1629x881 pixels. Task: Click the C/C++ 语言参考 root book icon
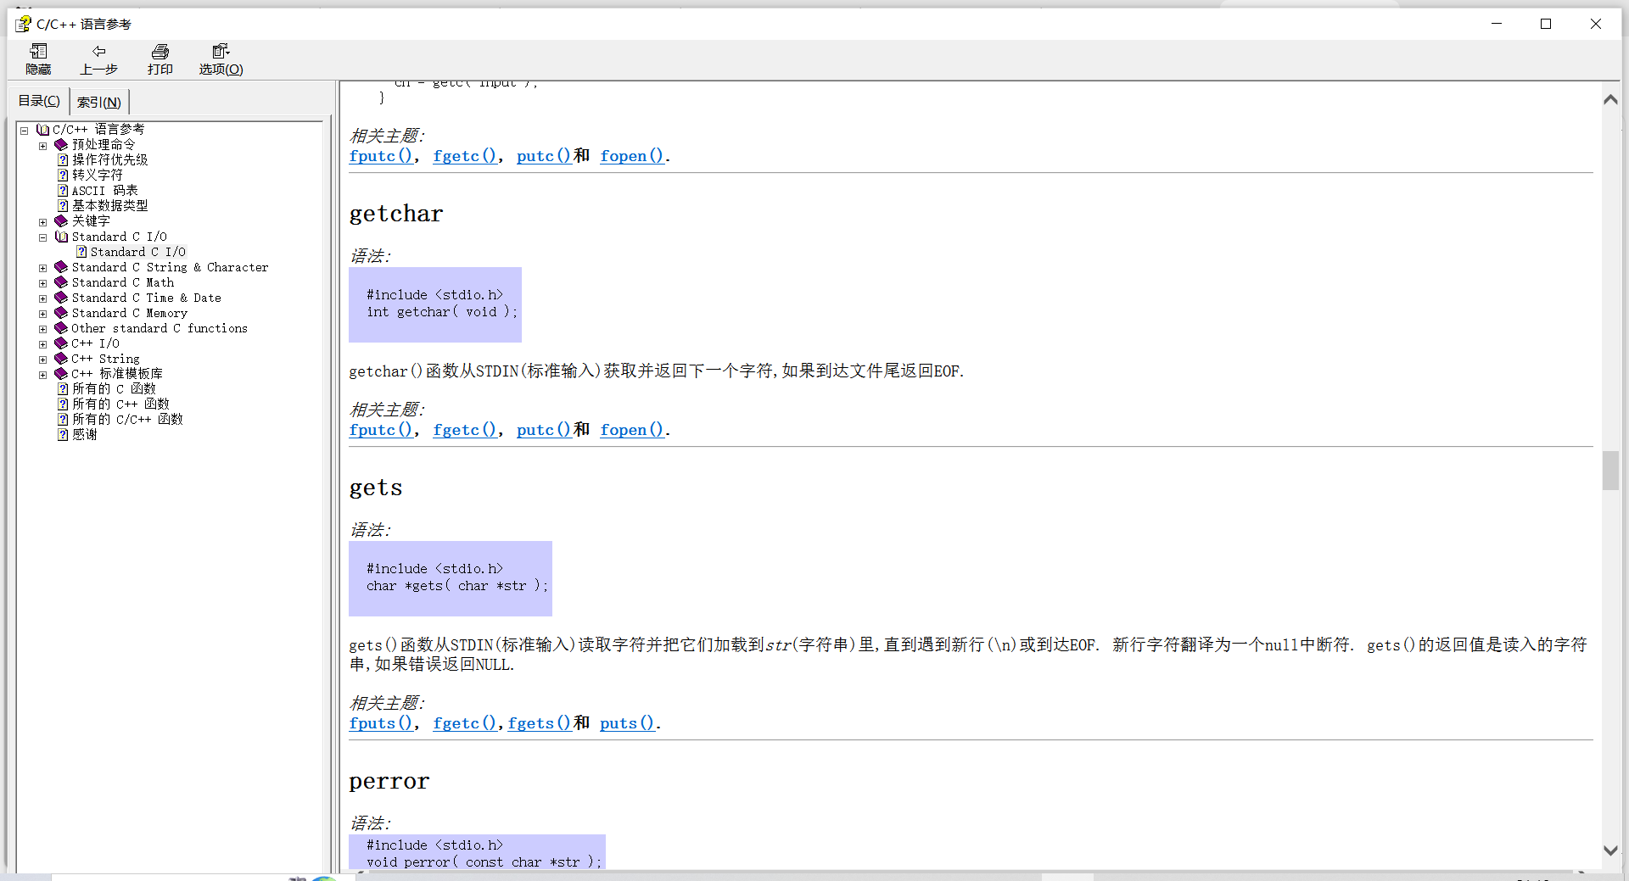[x=42, y=130]
